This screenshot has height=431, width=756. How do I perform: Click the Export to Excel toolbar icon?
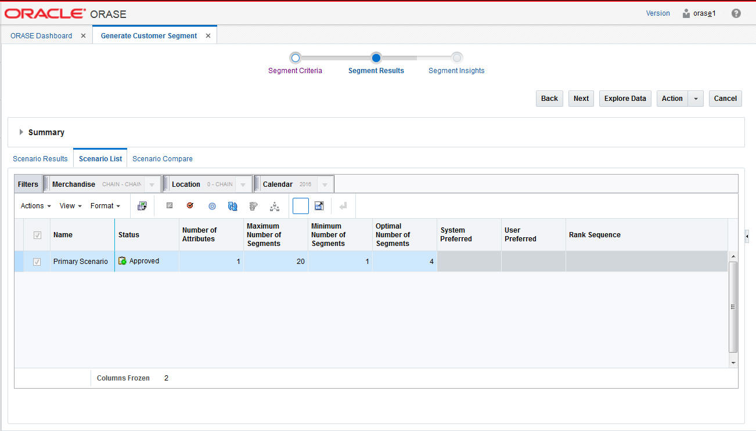142,206
